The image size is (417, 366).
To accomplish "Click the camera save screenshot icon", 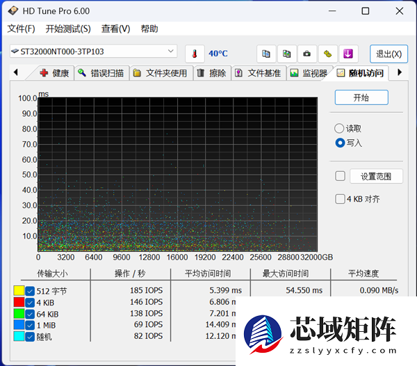I will point(307,54).
